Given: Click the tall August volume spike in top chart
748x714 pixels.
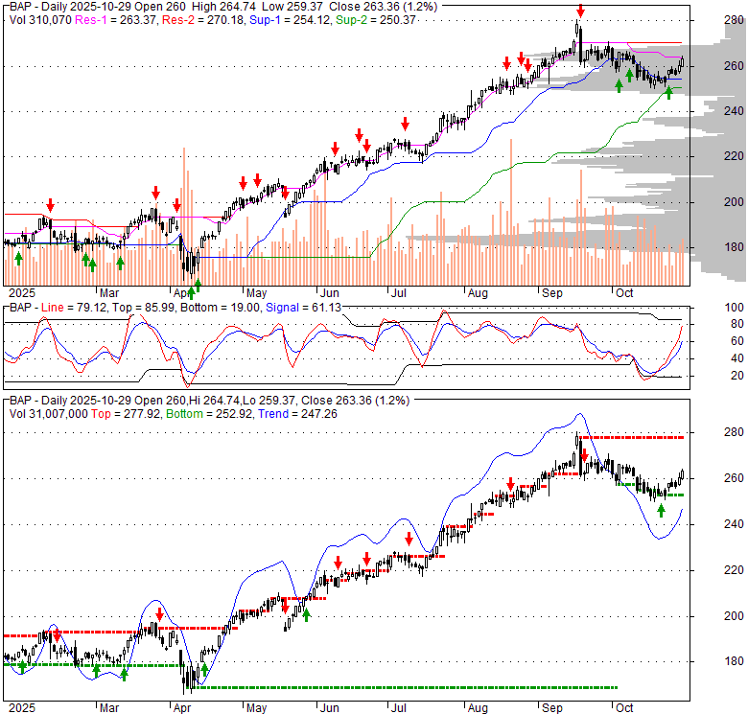Looking at the screenshot, I should (x=511, y=212).
